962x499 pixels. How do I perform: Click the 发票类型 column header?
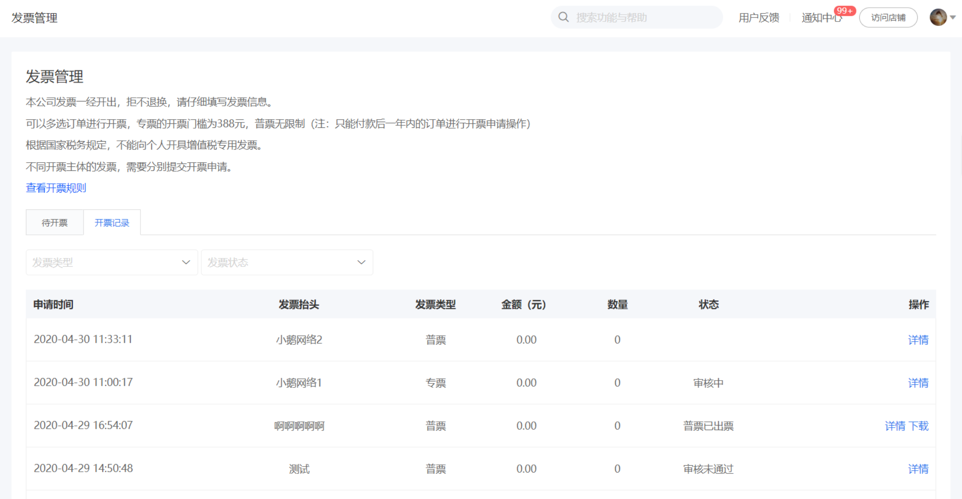[x=435, y=305]
